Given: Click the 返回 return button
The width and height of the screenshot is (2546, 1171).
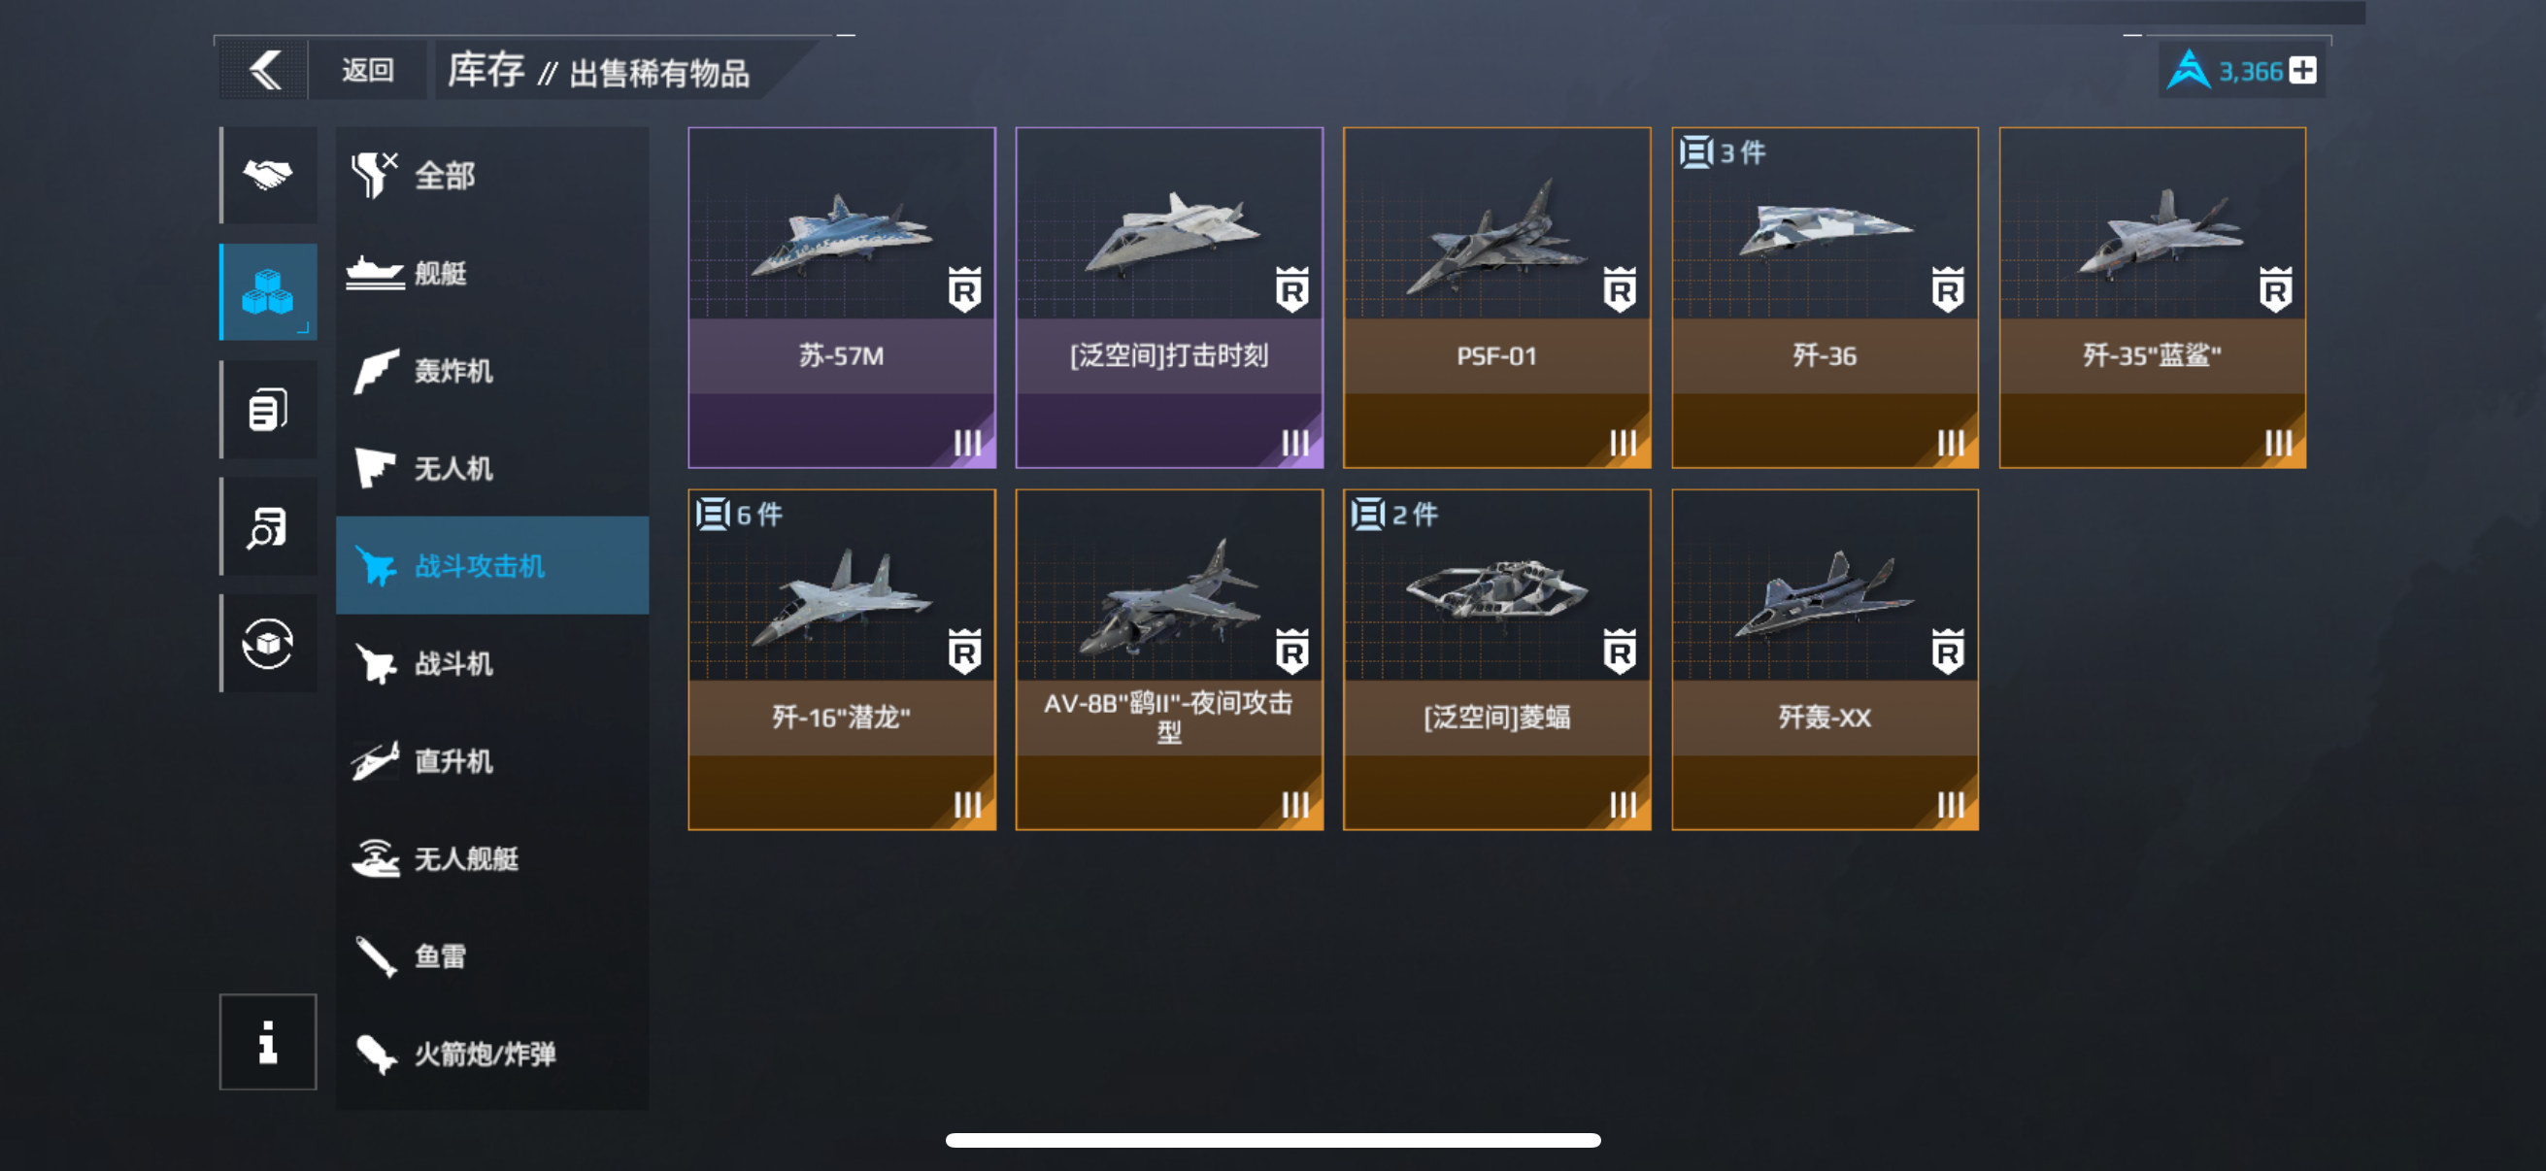Looking at the screenshot, I should 368,70.
